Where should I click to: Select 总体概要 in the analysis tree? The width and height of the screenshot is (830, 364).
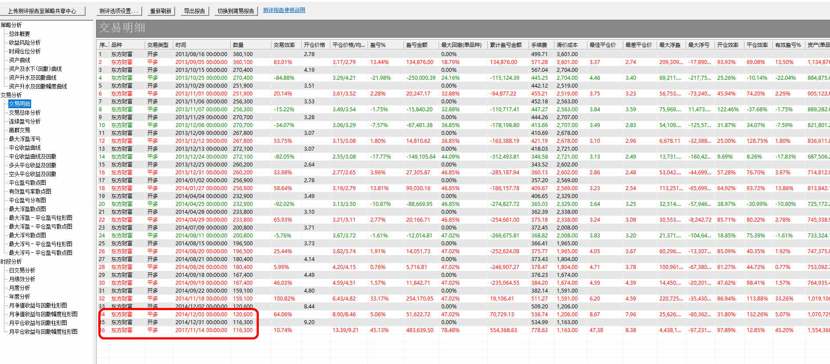(20, 34)
